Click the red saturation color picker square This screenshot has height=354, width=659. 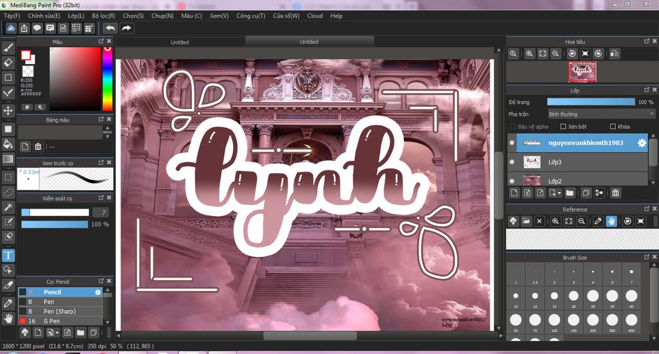(75, 78)
